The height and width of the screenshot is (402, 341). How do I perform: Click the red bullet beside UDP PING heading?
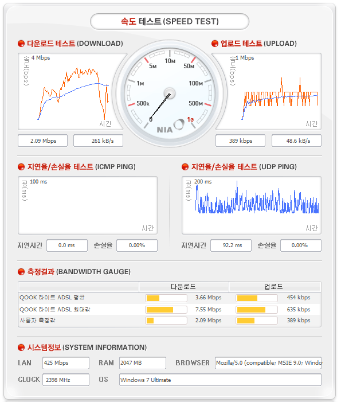click(185, 167)
